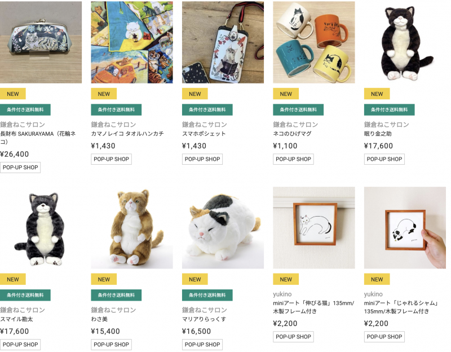This screenshot has height=352, width=451.
Task: Open the stretching cat framed mini art image
Action: (314, 228)
